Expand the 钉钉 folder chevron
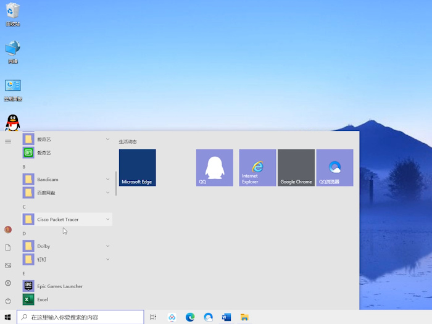Image resolution: width=432 pixels, height=324 pixels. [108, 259]
